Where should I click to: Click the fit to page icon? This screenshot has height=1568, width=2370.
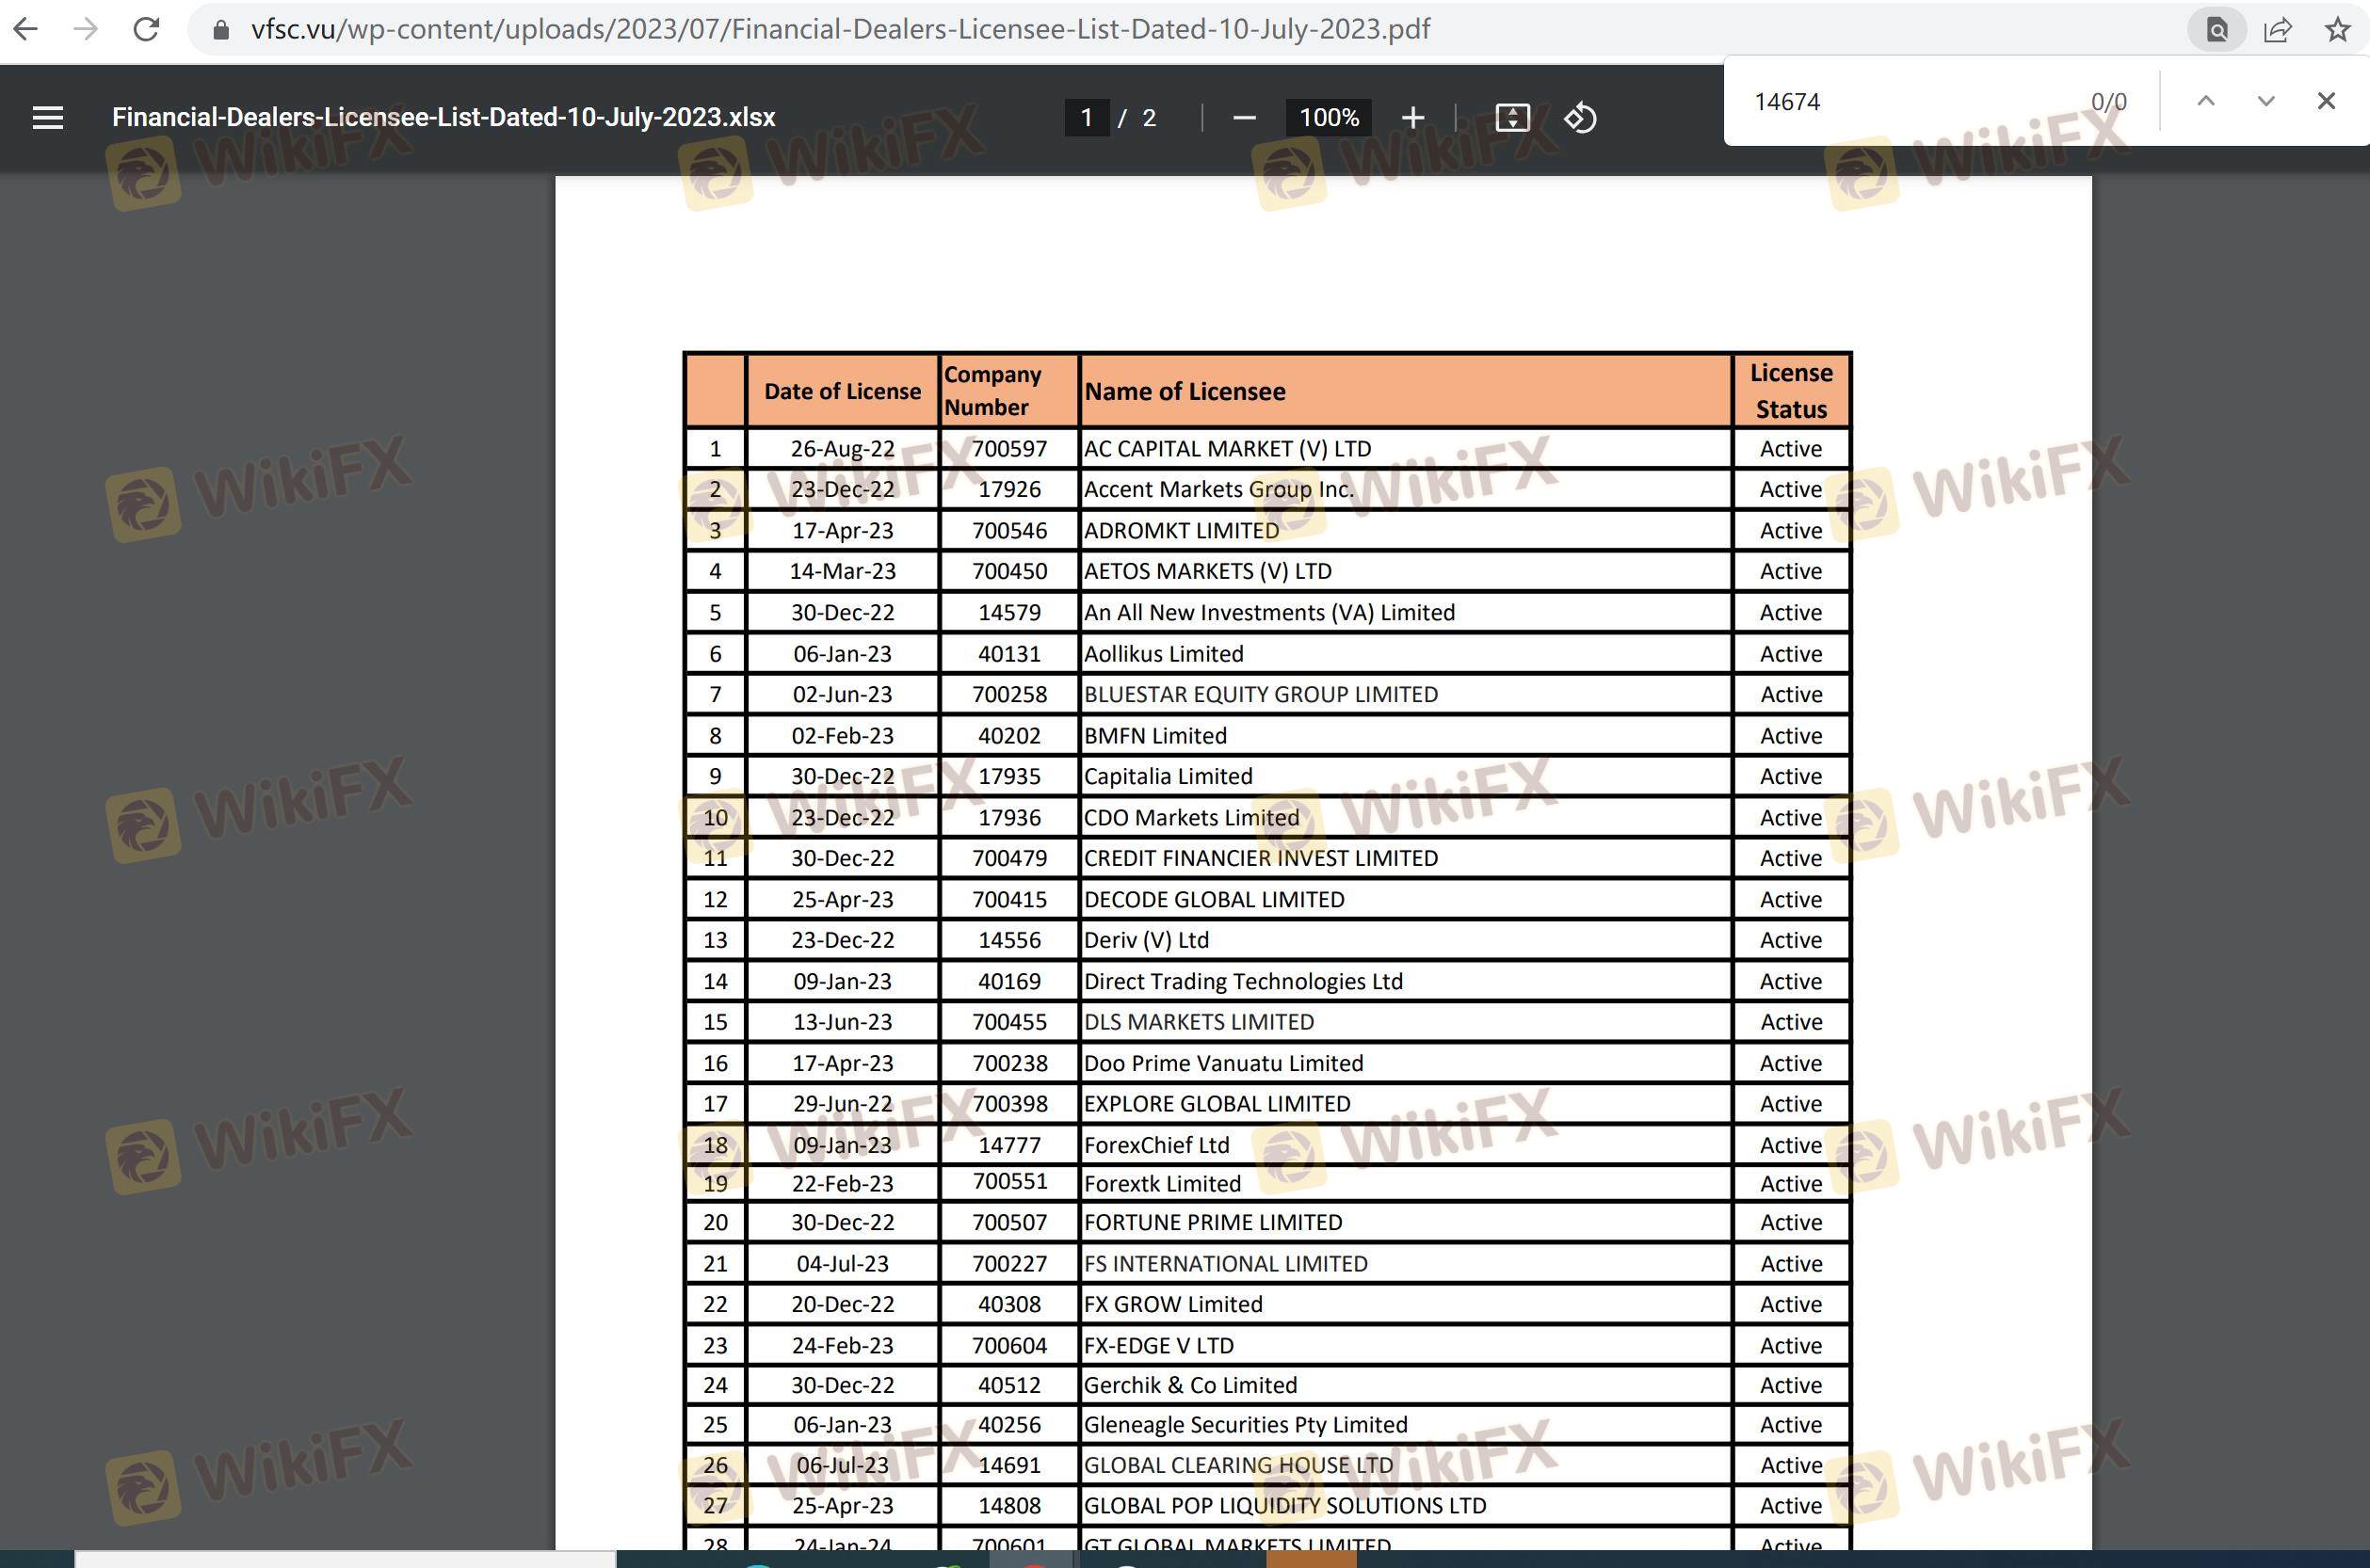pyautogui.click(x=1511, y=118)
